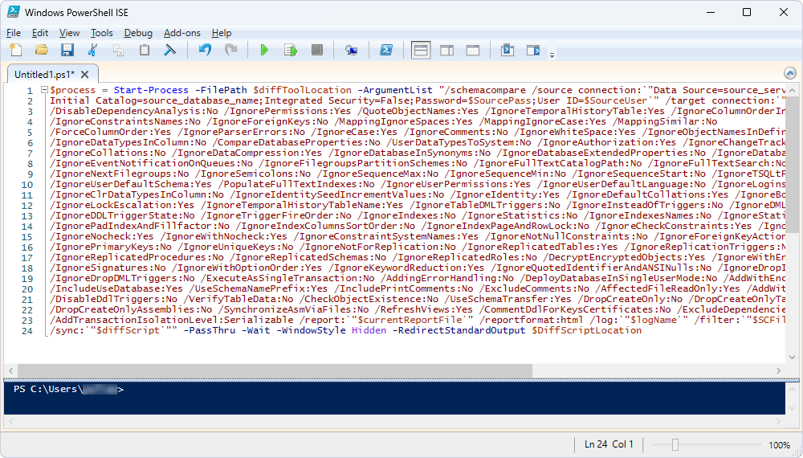Click the PowerShell ISE title bar app icon

click(14, 12)
